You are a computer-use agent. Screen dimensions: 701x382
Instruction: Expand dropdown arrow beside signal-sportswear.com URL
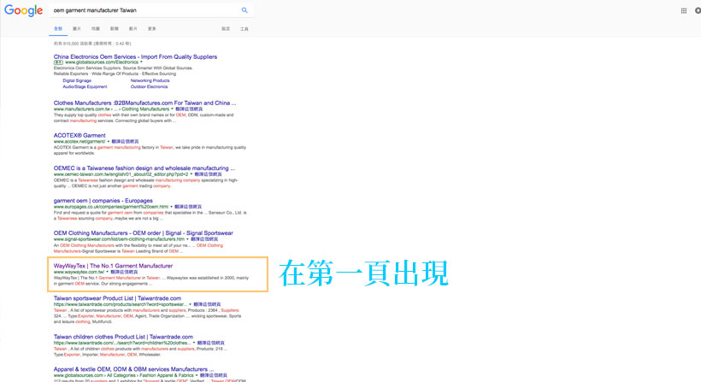[187, 239]
